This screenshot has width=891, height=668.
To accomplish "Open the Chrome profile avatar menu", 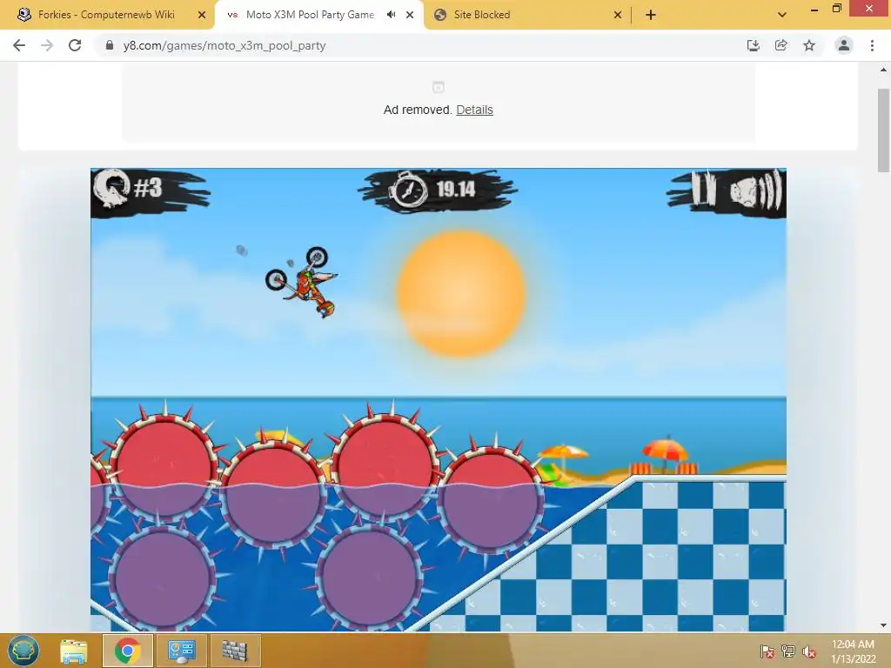I will point(844,45).
